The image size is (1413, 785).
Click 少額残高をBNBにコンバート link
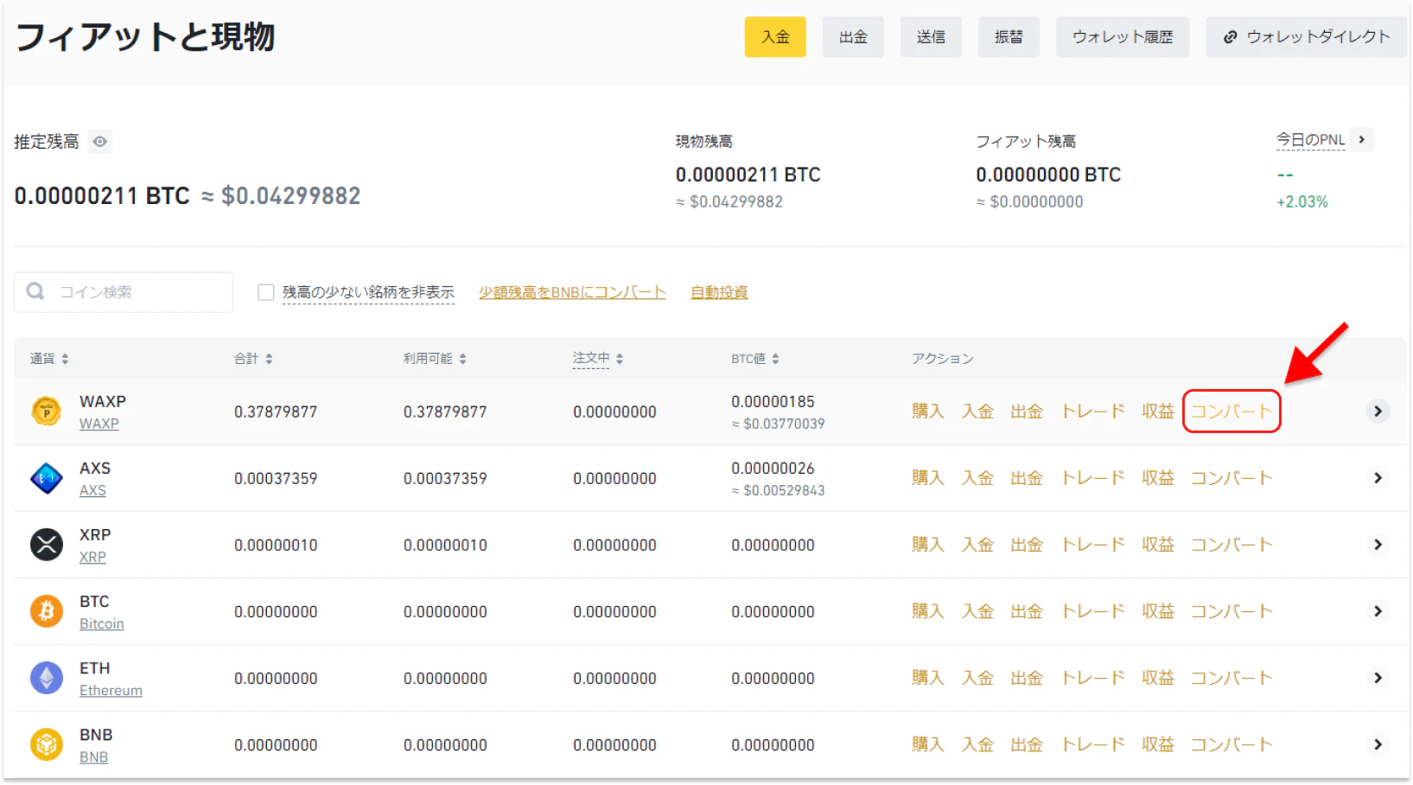click(572, 292)
